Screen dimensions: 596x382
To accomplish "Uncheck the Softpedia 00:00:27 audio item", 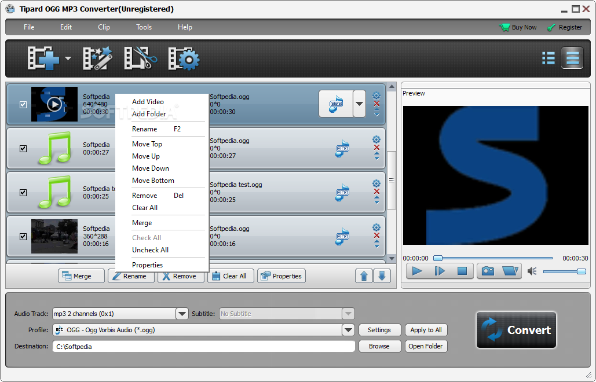I will (x=23, y=149).
